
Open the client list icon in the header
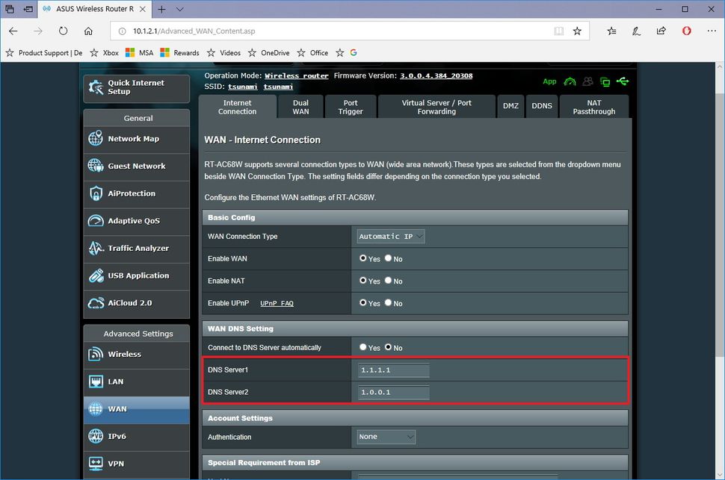pyautogui.click(x=587, y=81)
